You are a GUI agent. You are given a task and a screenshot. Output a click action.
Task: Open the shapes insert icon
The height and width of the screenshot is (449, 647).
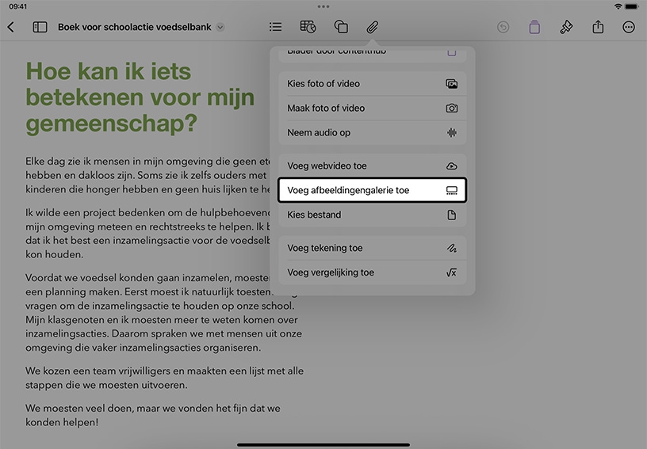(x=341, y=27)
